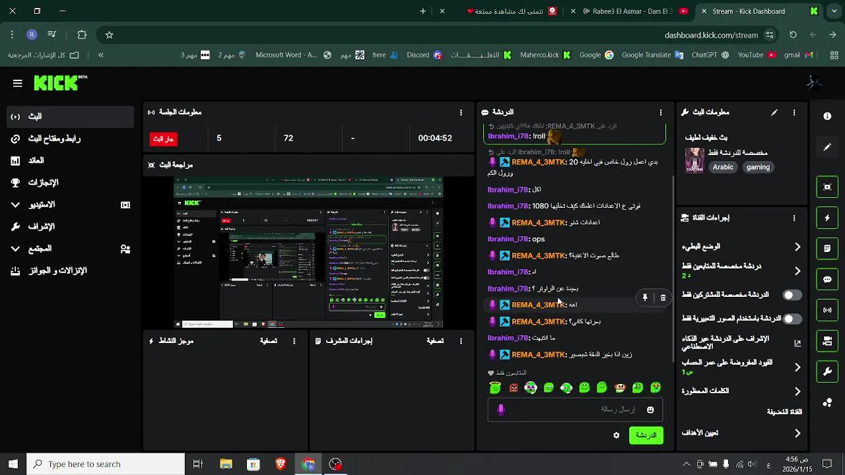
Task: Open the Moderation sidebar item
Action: coord(71,227)
